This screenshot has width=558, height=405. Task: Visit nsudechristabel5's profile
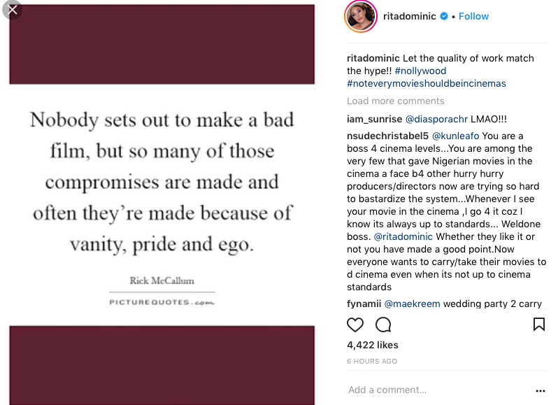tap(388, 136)
